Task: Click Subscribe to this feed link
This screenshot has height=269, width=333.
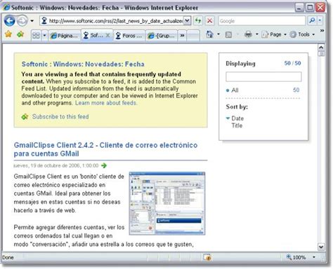Action: 60,116
